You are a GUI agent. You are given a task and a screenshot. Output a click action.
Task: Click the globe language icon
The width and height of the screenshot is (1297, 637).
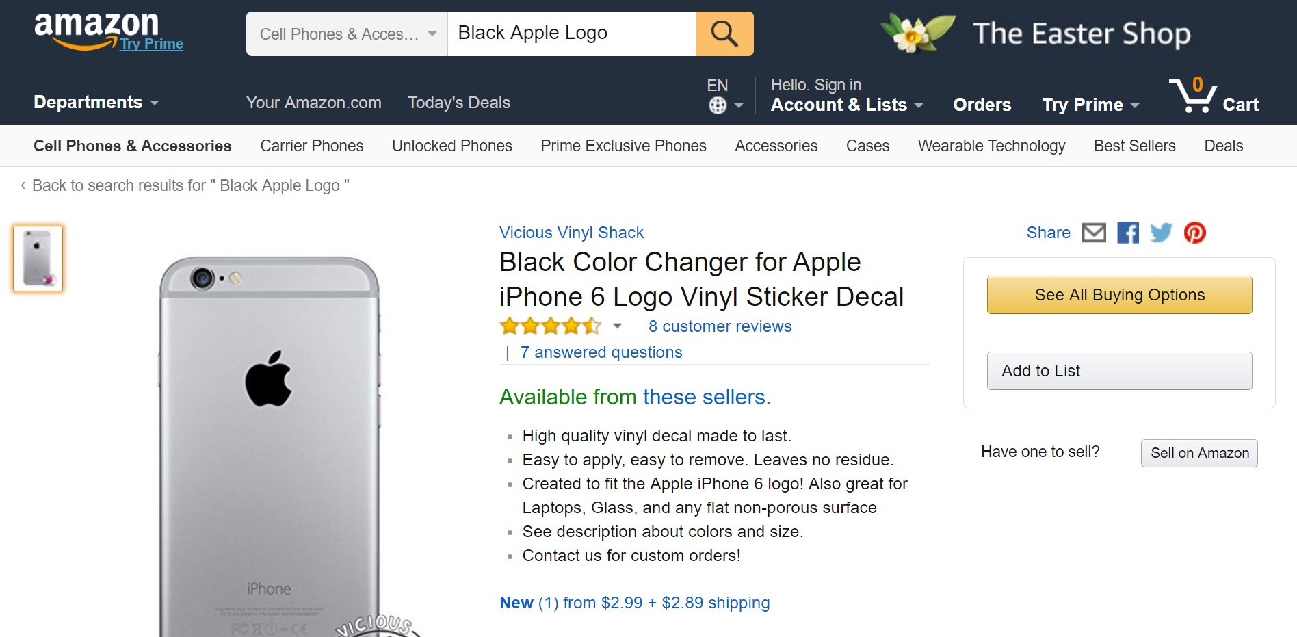click(718, 105)
